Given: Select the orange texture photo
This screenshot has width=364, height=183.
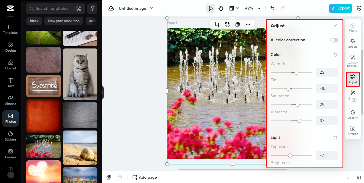Looking at the screenshot, I should (x=44, y=116).
